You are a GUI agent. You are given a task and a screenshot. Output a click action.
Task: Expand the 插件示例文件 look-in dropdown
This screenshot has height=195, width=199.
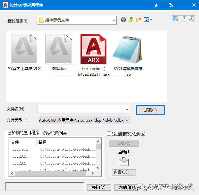pyautogui.click(x=114, y=20)
